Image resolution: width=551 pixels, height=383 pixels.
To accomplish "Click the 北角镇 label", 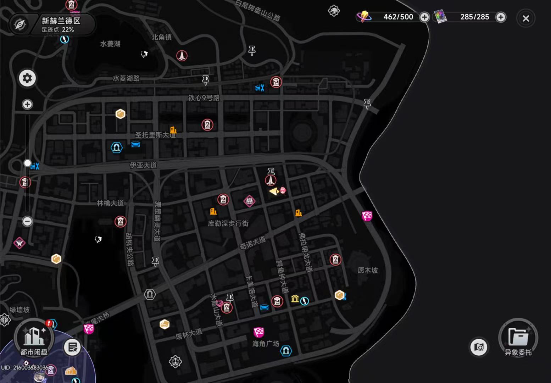I will [x=162, y=37].
